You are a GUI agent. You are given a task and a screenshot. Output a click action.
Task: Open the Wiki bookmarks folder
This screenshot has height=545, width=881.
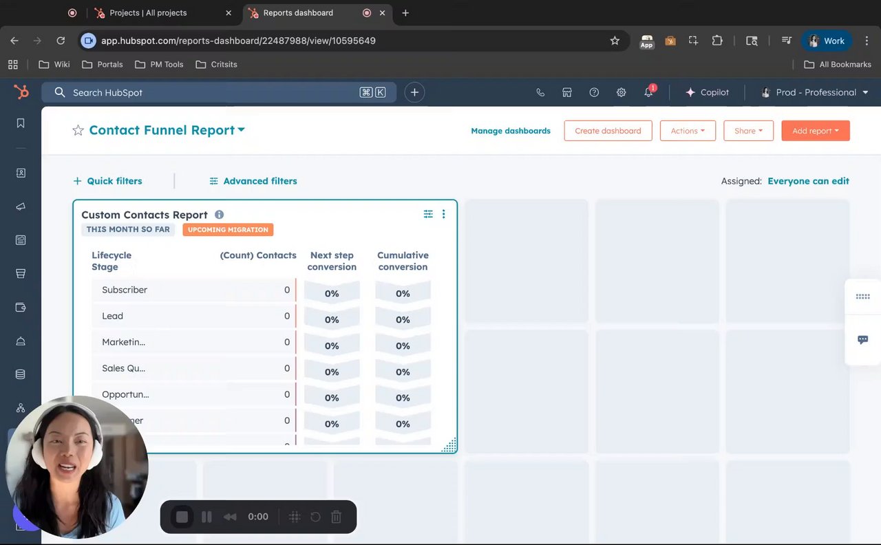54,64
